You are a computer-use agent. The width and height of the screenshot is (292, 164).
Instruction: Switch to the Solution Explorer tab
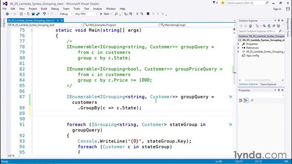click(248, 84)
